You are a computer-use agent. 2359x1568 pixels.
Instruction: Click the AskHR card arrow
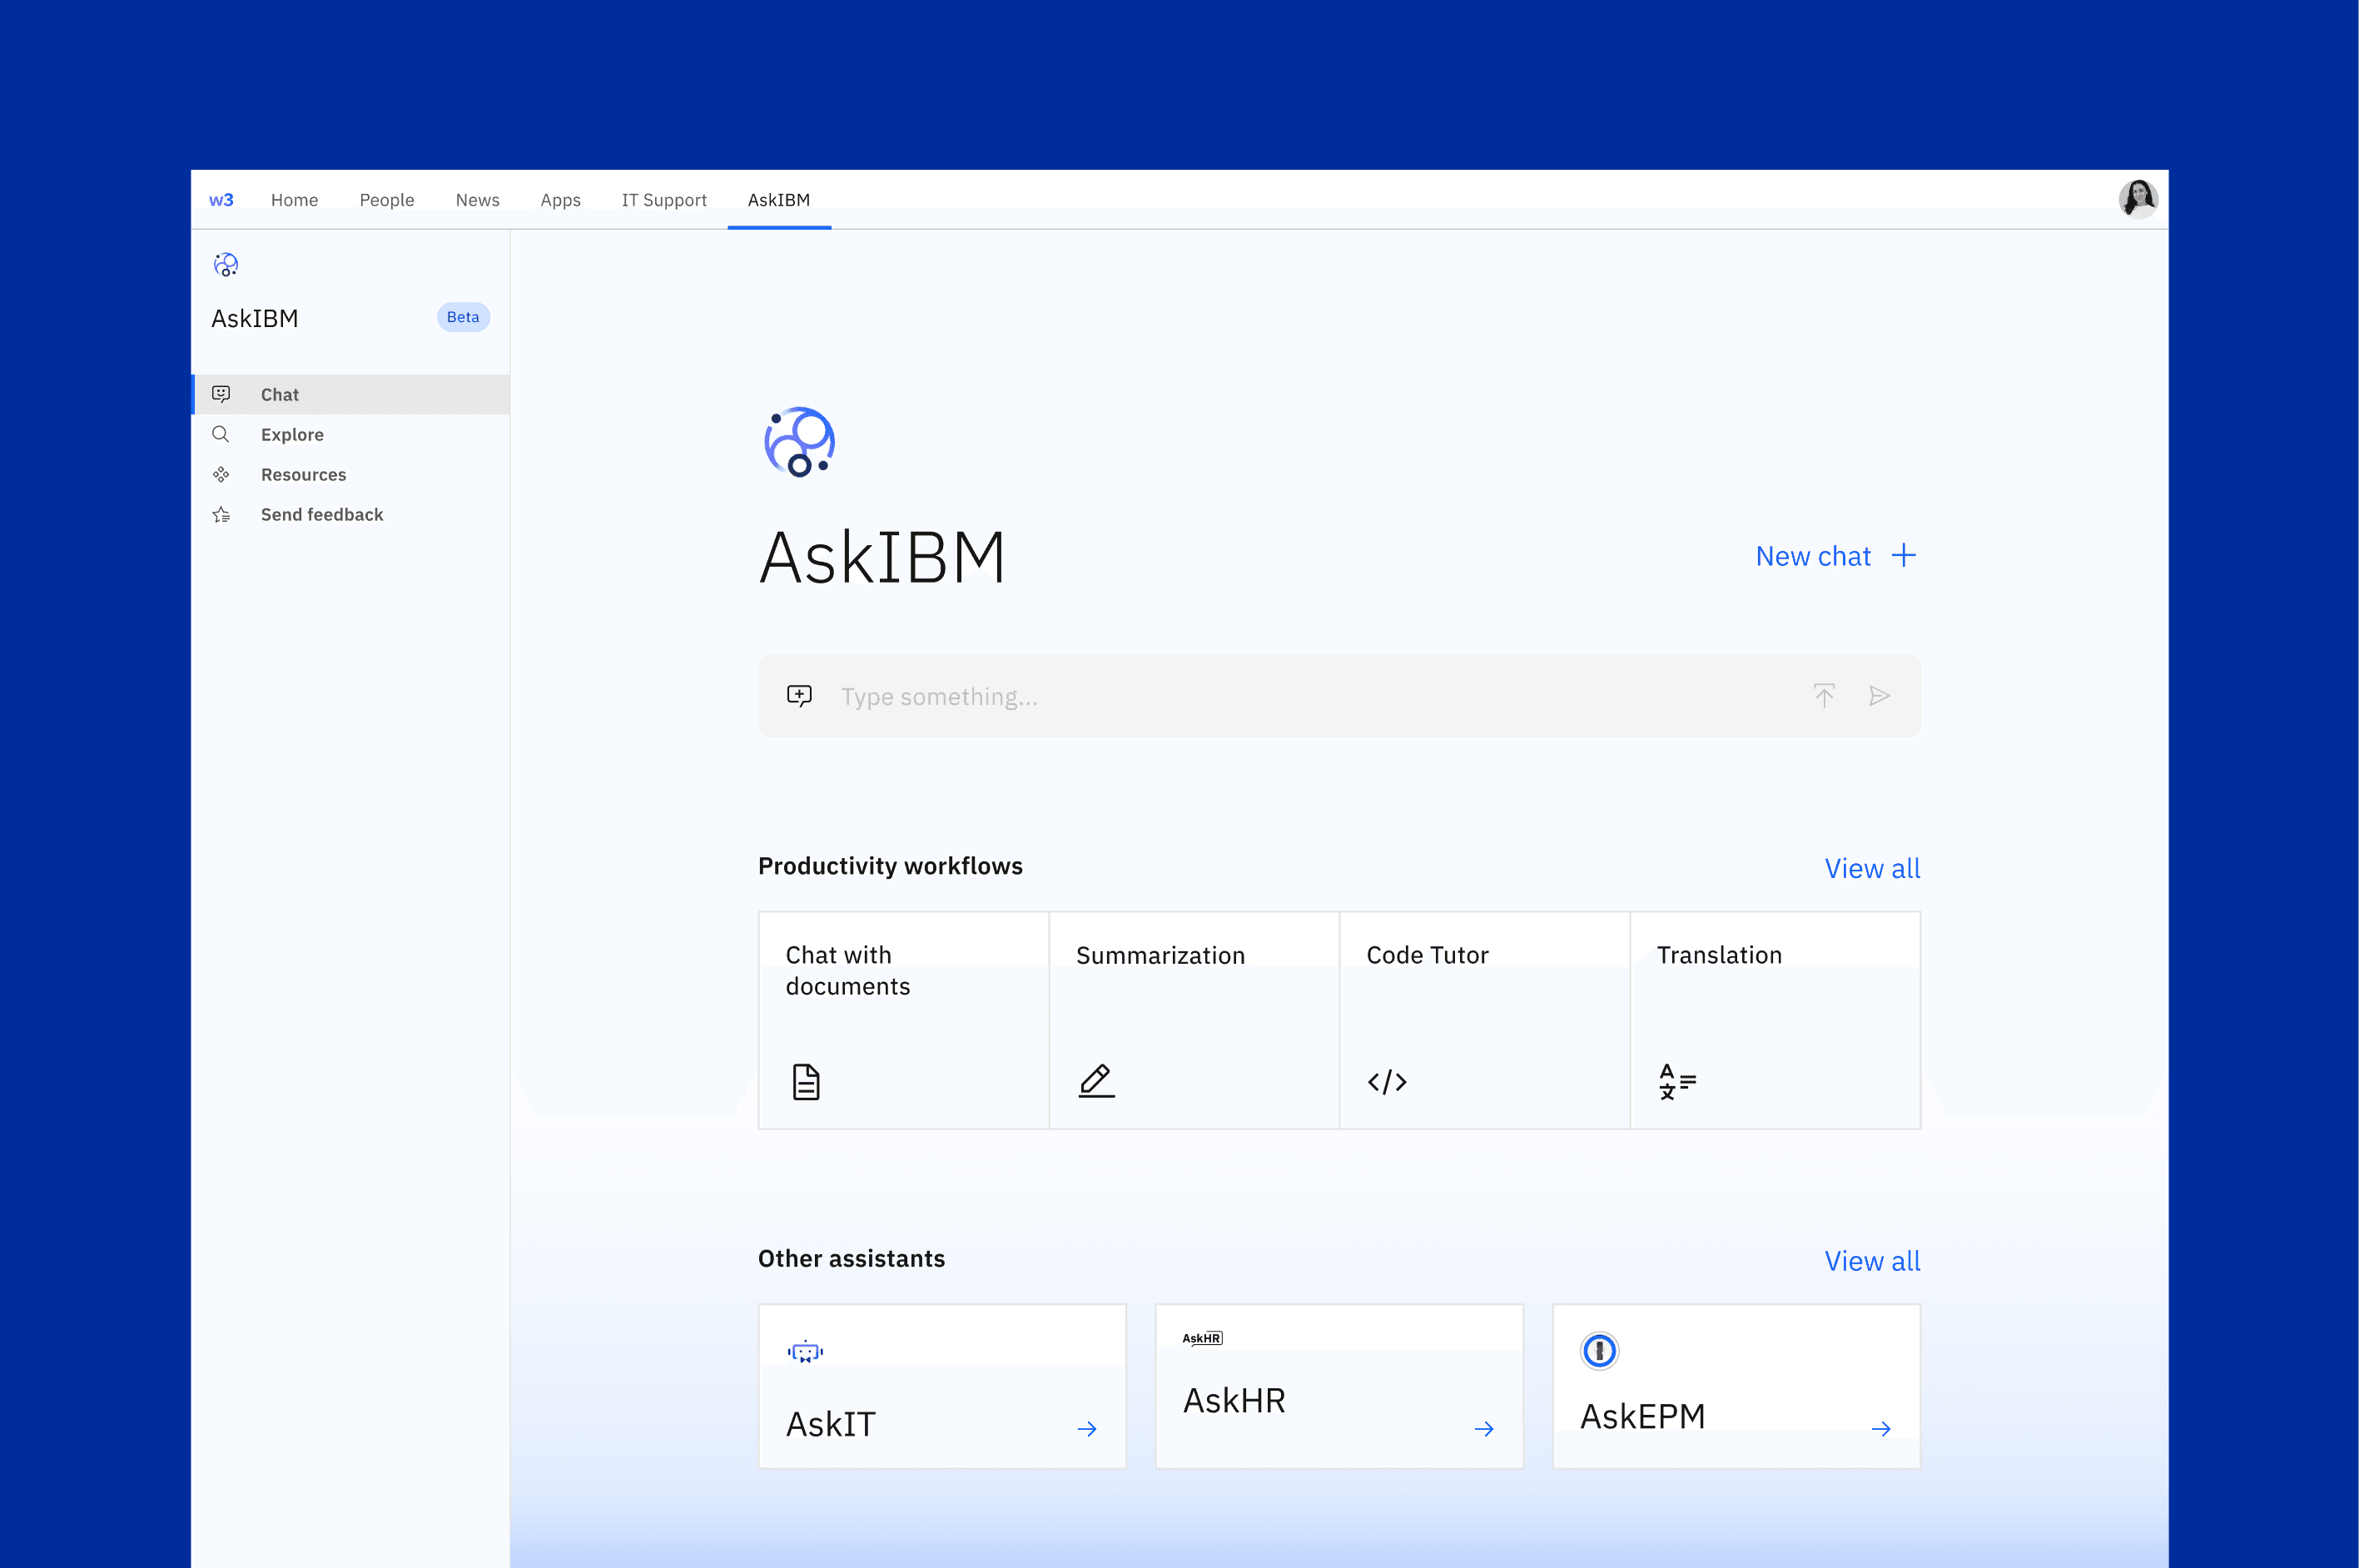pos(1484,1429)
